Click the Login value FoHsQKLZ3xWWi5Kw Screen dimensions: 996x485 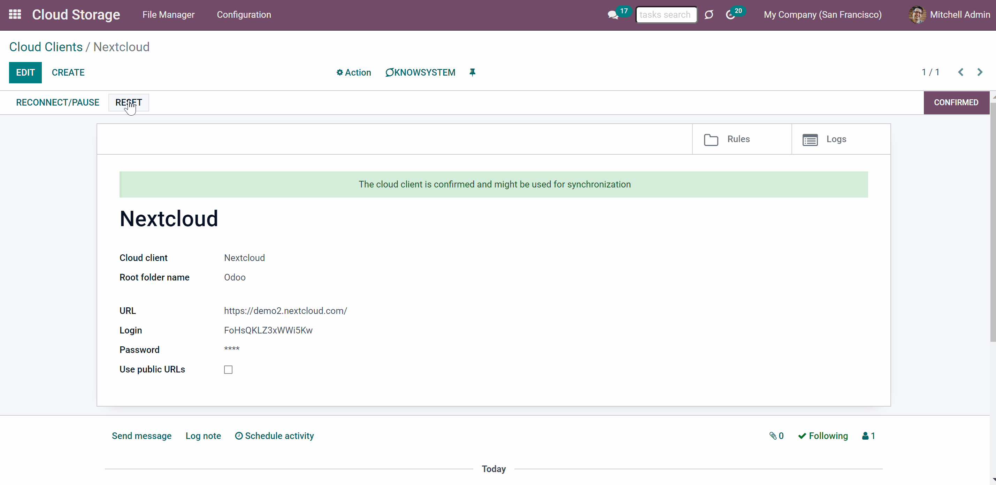point(268,330)
